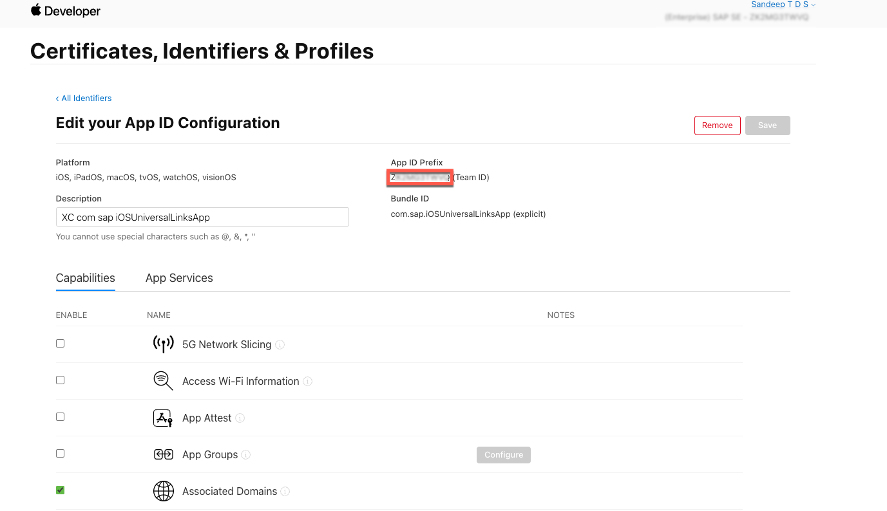Screen dimensions: 887x511
Task: Open the Sandeep T D S account dropdown
Action: [x=783, y=5]
